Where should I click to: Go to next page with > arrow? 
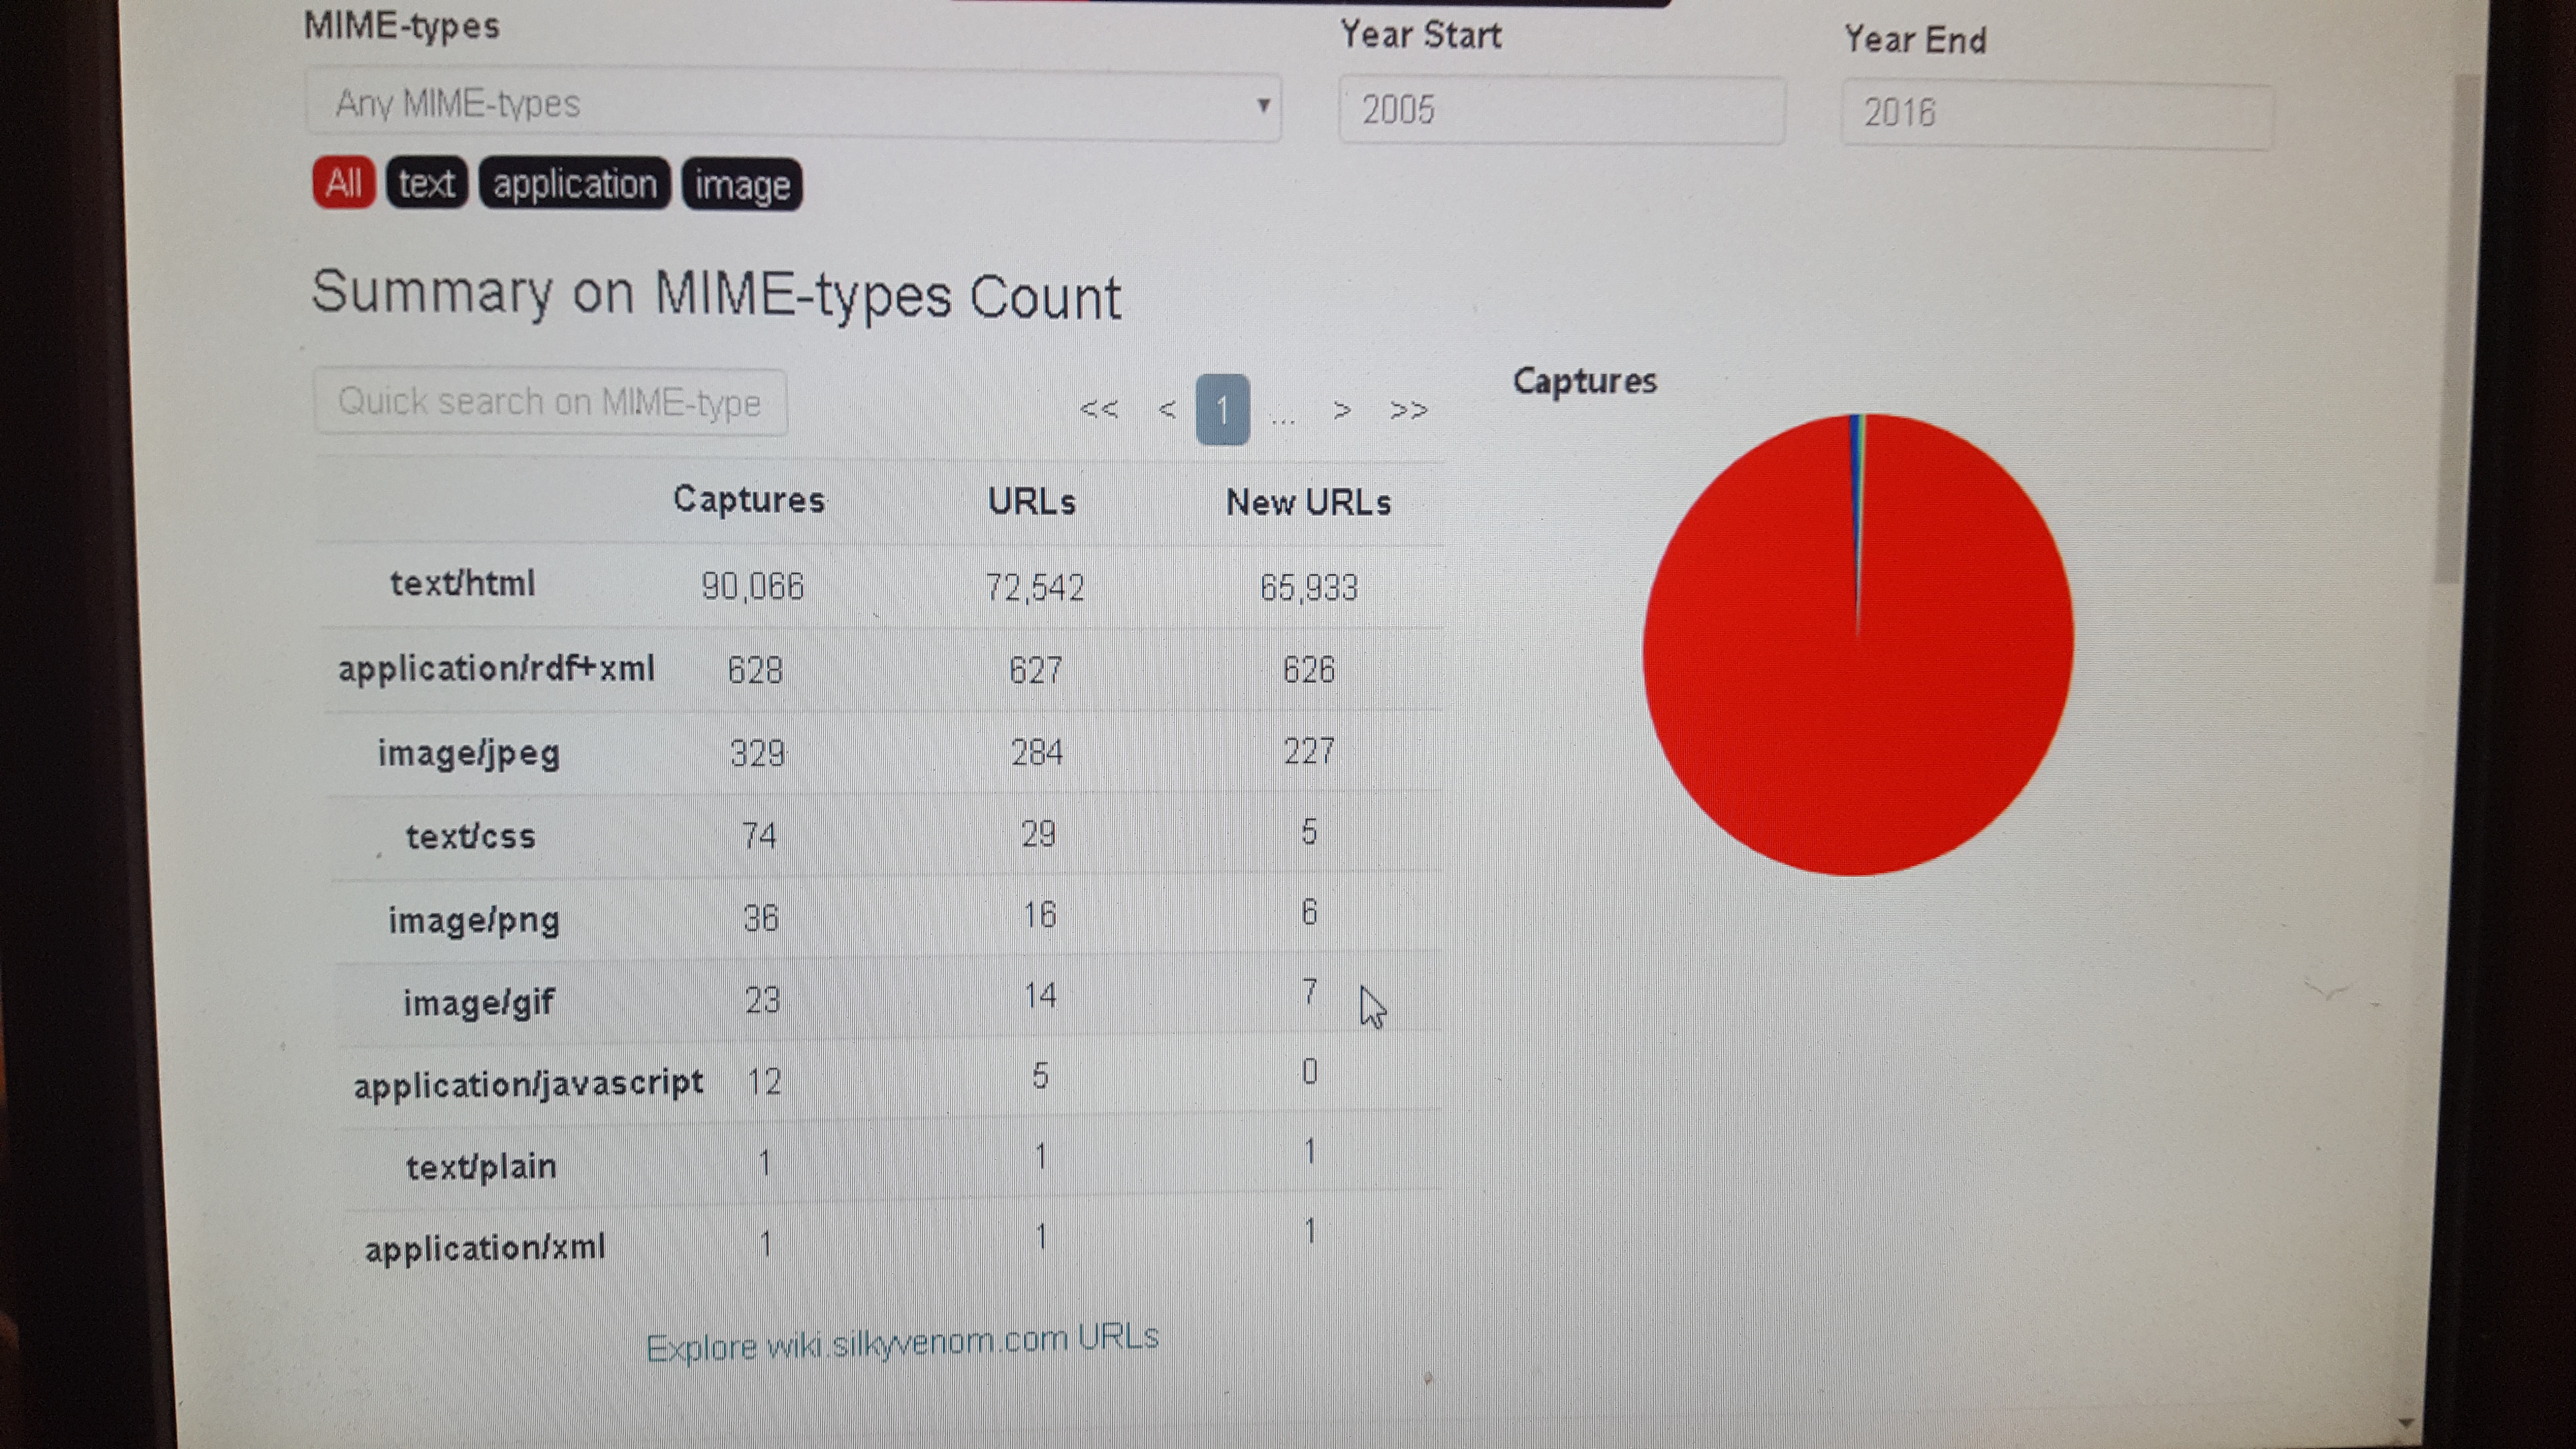click(1342, 410)
